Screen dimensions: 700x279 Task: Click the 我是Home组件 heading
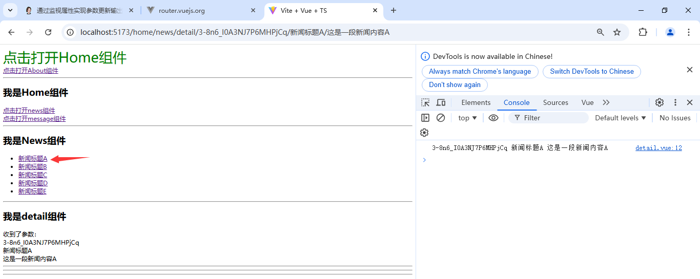coord(35,93)
